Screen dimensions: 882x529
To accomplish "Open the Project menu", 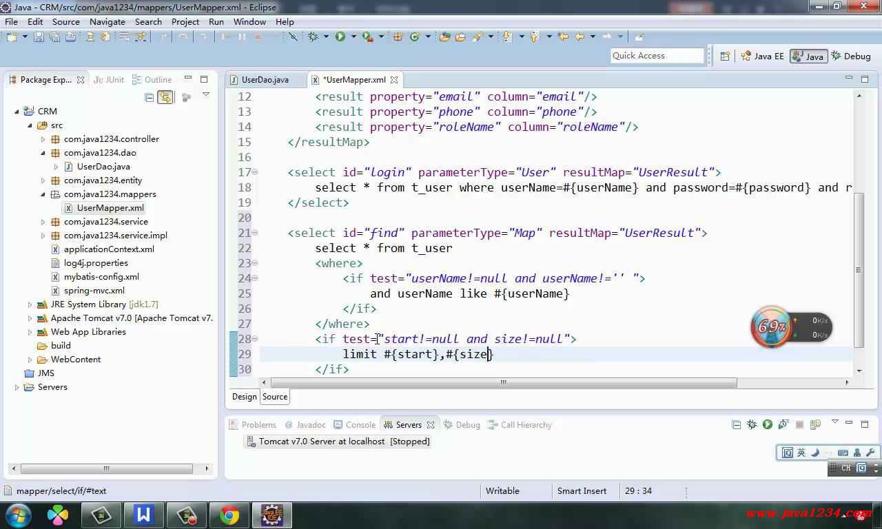I will point(185,21).
